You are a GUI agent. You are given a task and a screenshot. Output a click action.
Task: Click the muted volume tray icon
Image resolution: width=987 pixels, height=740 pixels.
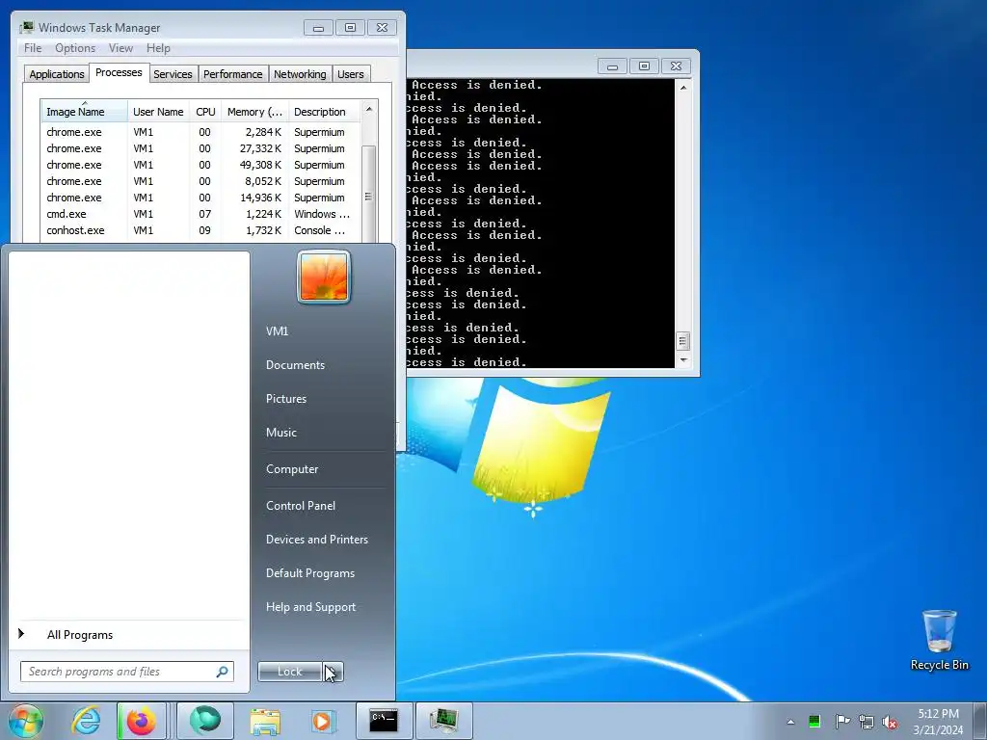pos(890,722)
